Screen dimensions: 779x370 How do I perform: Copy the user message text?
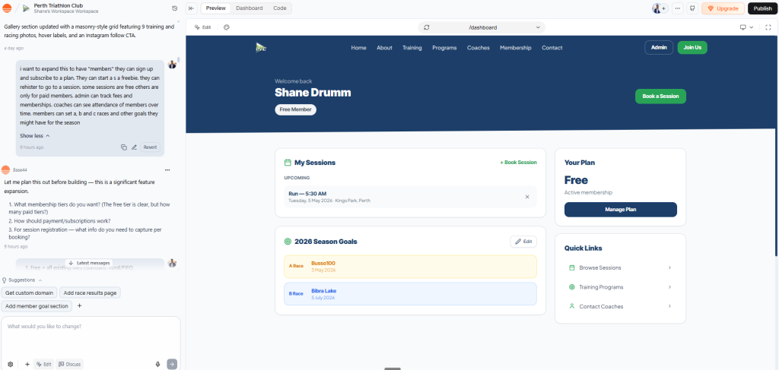pos(124,147)
